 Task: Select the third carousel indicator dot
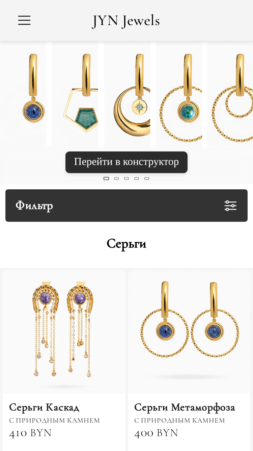pos(126,179)
